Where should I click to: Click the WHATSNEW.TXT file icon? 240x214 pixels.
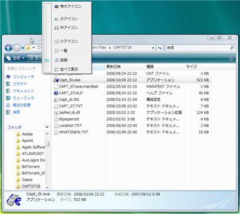point(56,132)
